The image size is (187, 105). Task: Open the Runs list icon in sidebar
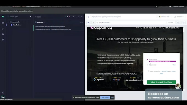pos(3,29)
